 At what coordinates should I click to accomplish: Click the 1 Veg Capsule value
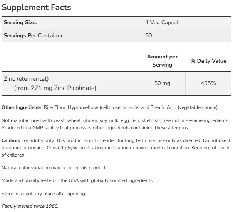tap(163, 23)
